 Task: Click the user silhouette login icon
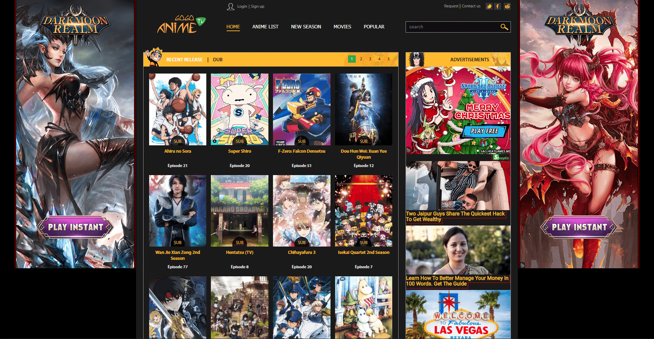click(231, 6)
